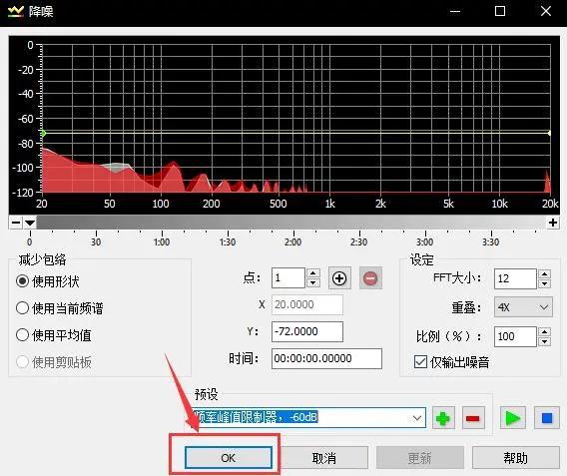Click the 时间 time input field
The image size is (567, 476).
326,358
